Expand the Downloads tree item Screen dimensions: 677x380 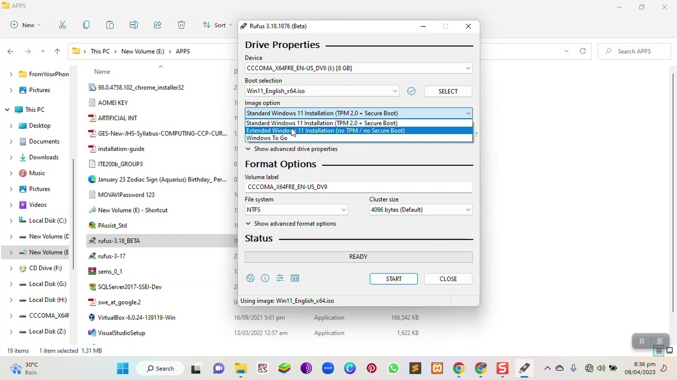pos(11,157)
